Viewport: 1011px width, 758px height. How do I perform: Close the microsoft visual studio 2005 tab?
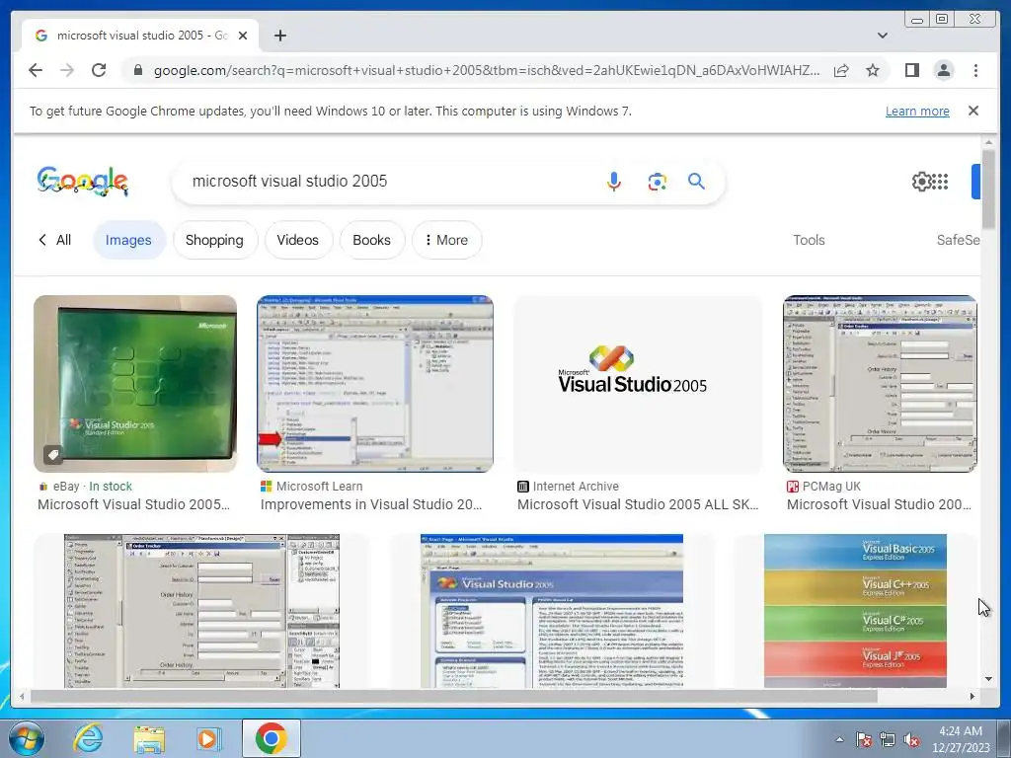click(x=243, y=36)
